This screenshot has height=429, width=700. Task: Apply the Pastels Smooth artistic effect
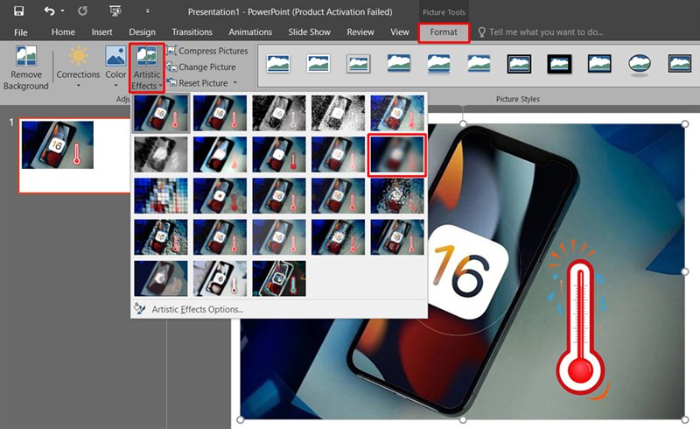coord(338,237)
